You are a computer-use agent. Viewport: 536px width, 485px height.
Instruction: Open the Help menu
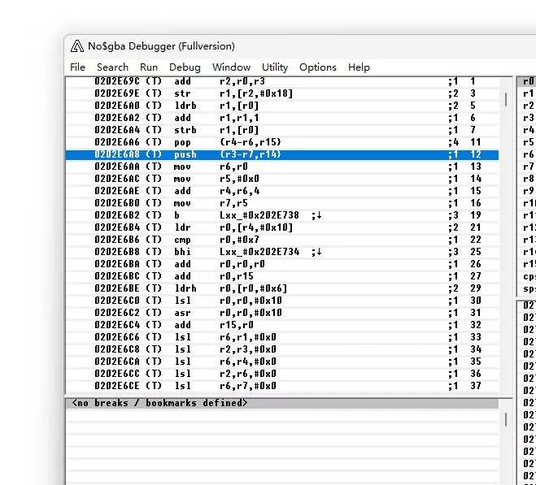359,67
